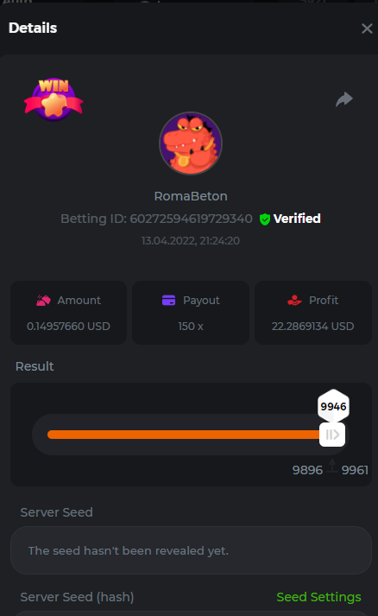Open the Seed Settings link
Viewport: 378px width, 616px height.
[318, 597]
